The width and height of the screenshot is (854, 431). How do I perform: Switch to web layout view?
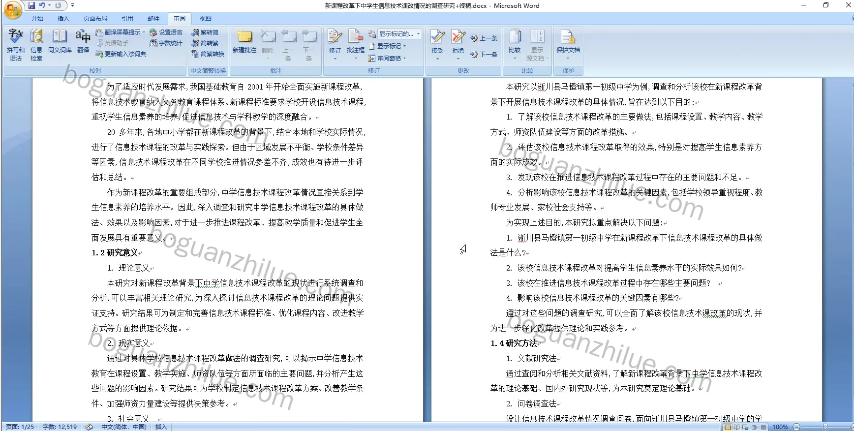point(745,427)
